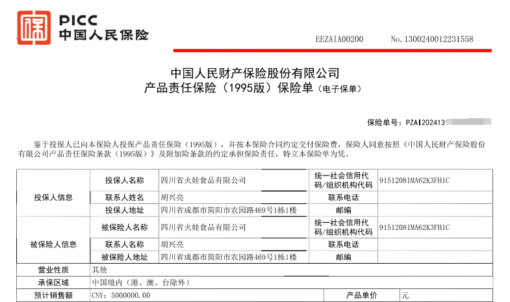Click the 投保人地址 address value
510x302 pixels.
pos(228,210)
